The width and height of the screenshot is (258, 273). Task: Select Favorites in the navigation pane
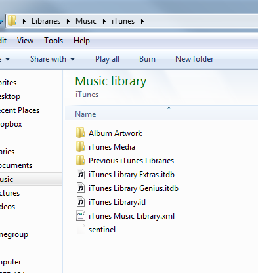[8, 83]
